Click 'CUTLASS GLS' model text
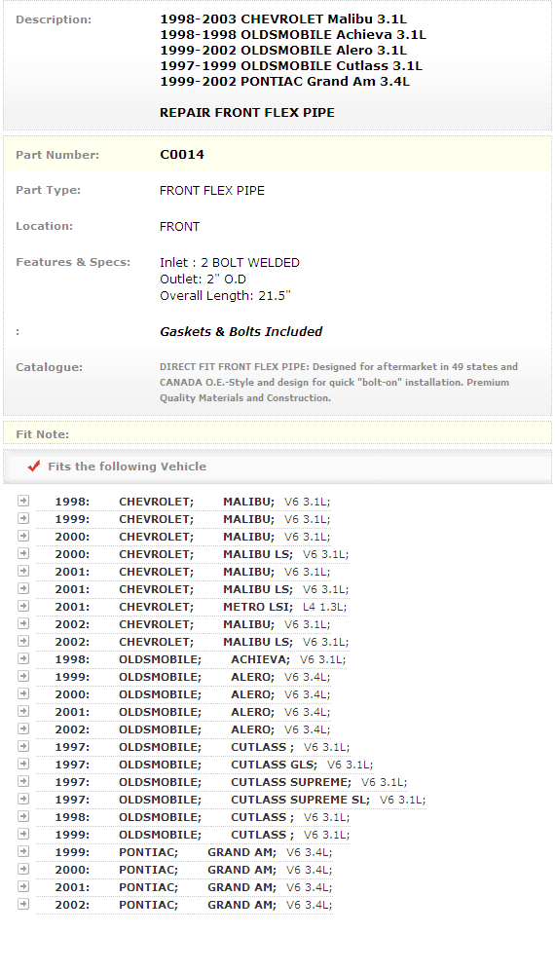 point(274,765)
